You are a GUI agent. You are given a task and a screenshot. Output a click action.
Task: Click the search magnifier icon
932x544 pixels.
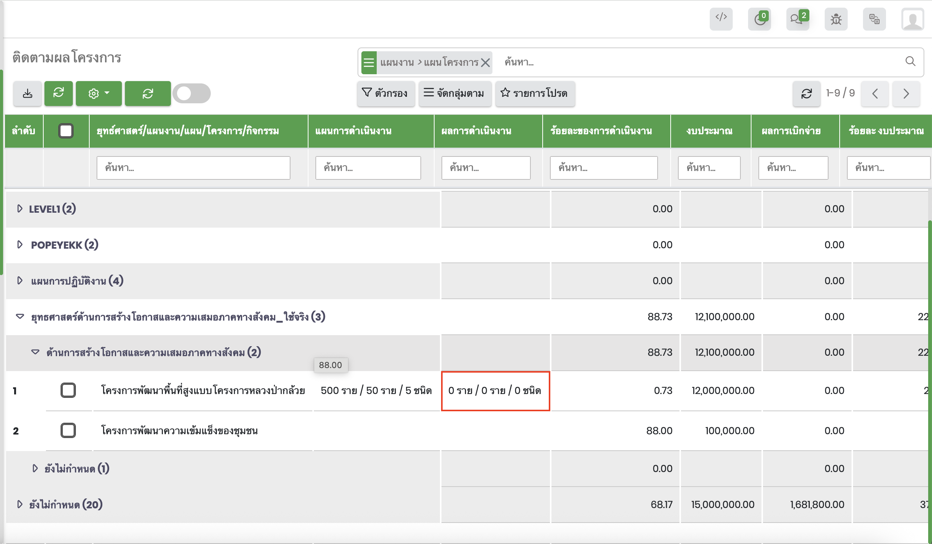point(910,61)
